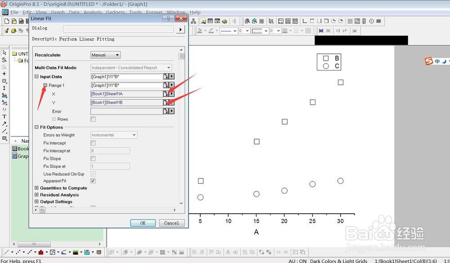
Task: Click the Add Statistics Markers (M) icon
Action: 321,31
